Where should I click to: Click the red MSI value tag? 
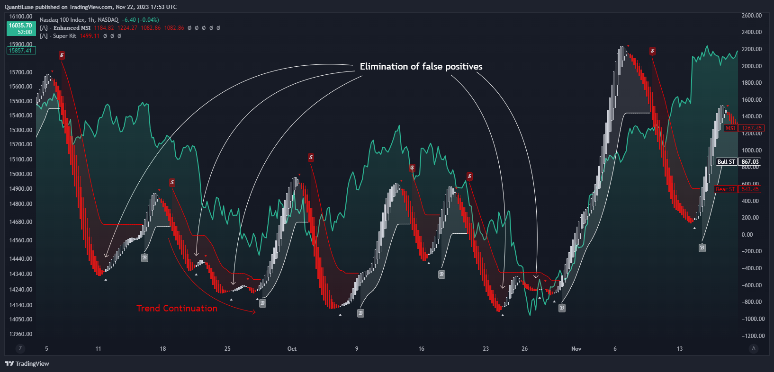(x=730, y=128)
